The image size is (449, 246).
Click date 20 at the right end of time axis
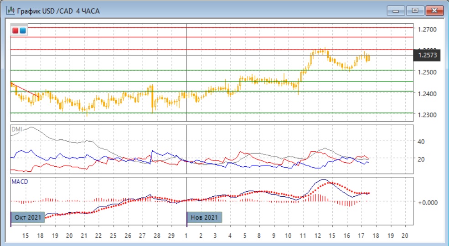405,236
